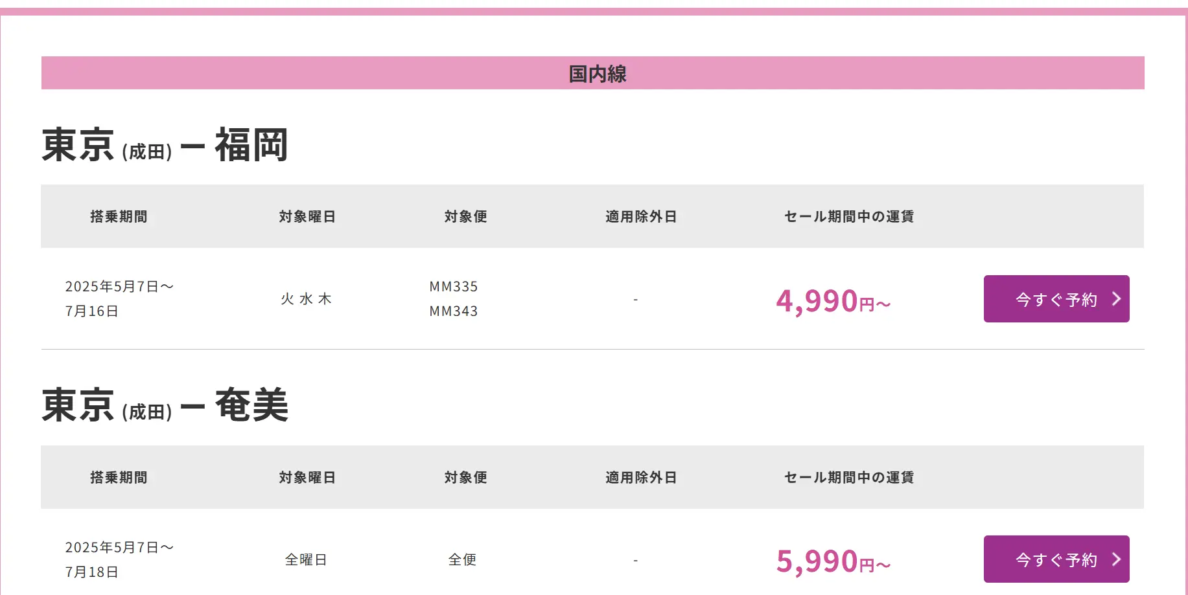The width and height of the screenshot is (1188, 595).
Task: Click the 全曜日 cell in the Amami table
Action: tap(306, 559)
